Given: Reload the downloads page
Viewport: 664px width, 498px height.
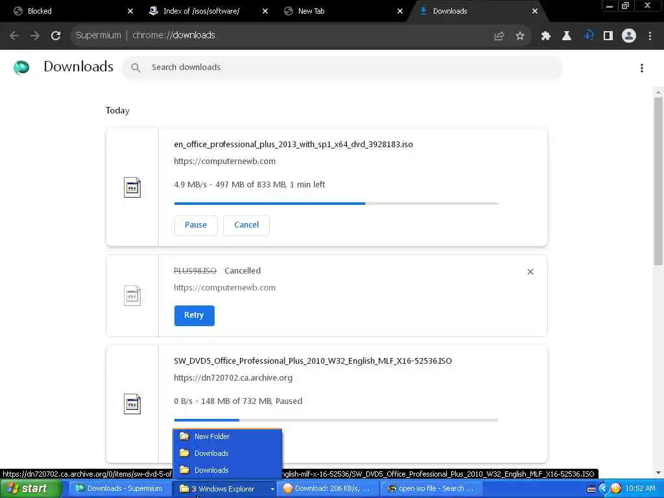Looking at the screenshot, I should (x=56, y=36).
